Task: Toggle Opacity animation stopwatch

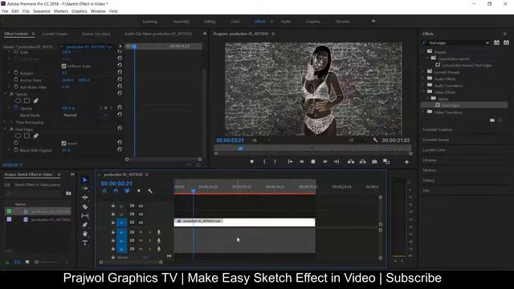Action: point(16,108)
